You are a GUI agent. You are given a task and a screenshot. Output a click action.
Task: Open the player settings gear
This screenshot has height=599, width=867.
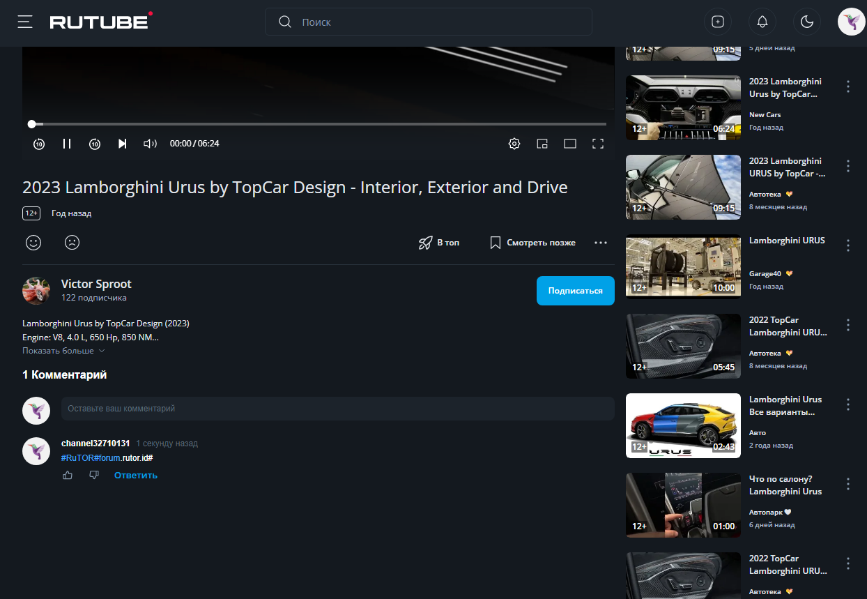pyautogui.click(x=514, y=144)
